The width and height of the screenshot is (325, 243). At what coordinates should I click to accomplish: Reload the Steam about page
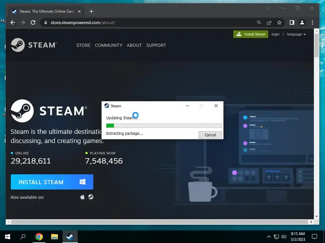tap(33, 22)
